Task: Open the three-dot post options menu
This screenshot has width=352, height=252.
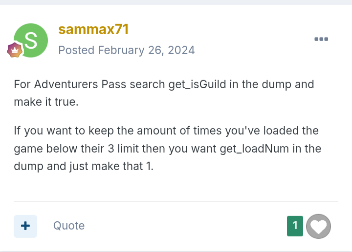Action: point(321,39)
